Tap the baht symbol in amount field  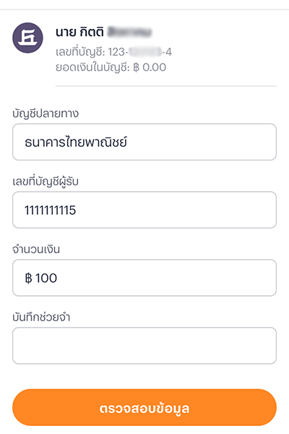tap(28, 278)
